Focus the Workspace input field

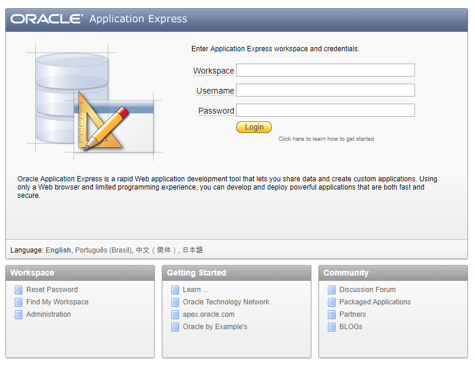pos(325,70)
